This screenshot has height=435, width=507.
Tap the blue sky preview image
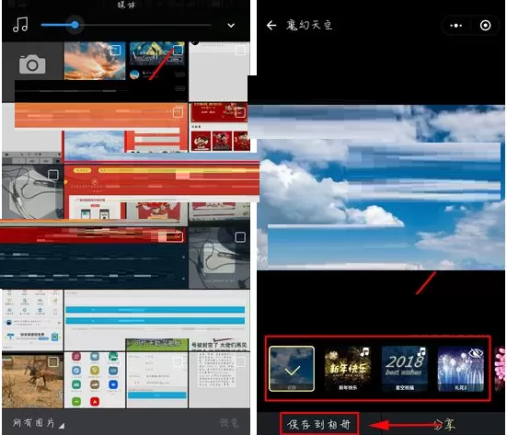coord(381,188)
